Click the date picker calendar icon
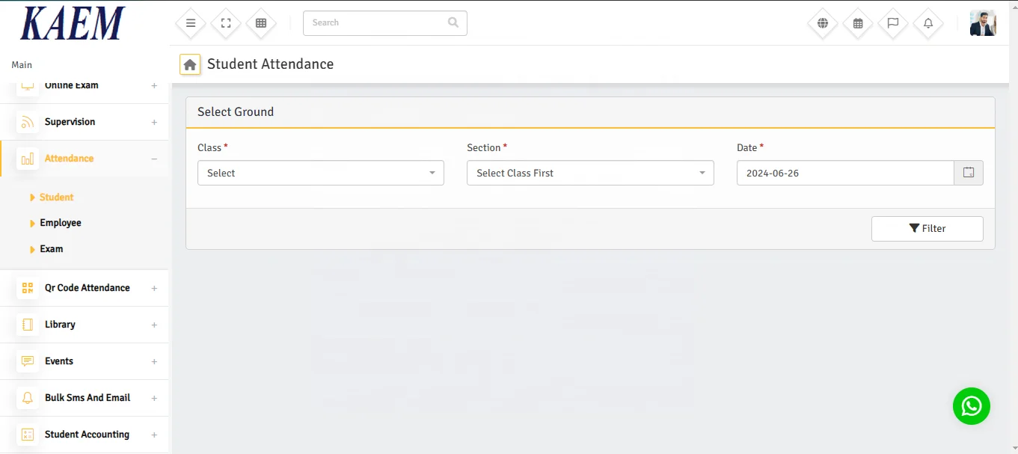 coord(969,173)
